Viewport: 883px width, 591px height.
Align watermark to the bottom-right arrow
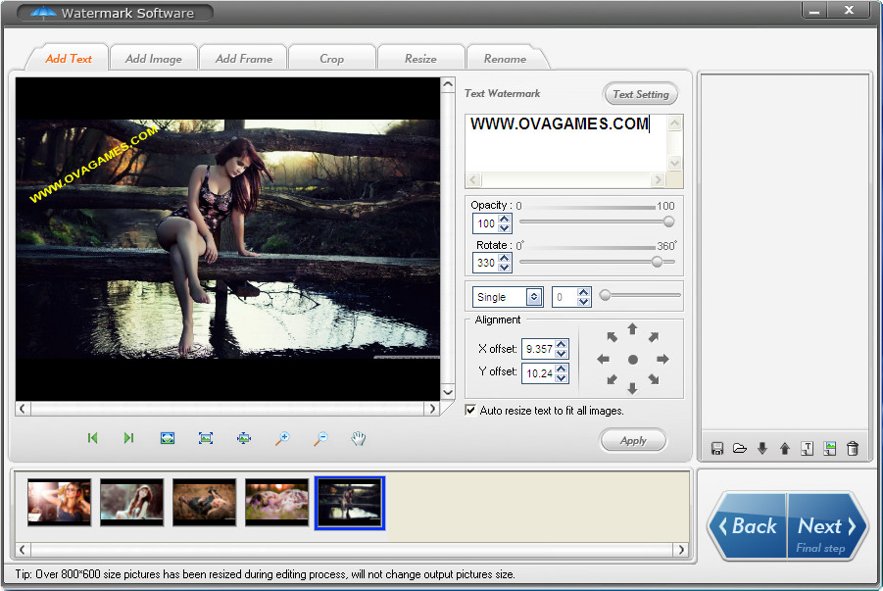click(654, 379)
